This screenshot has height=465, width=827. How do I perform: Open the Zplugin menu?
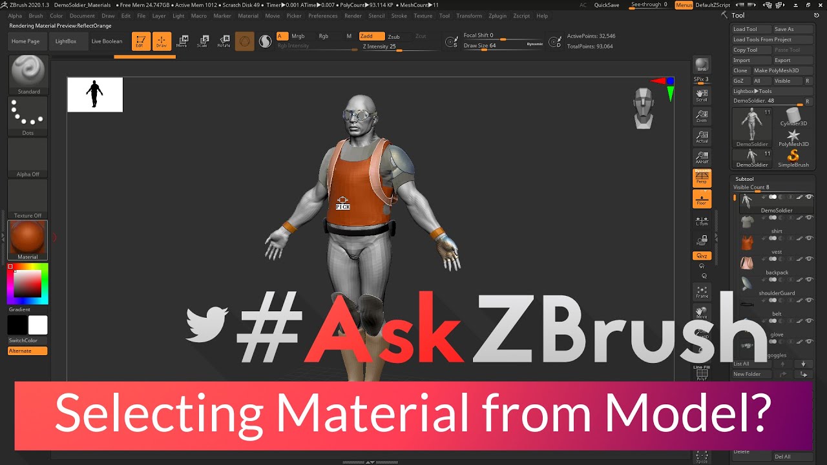[497, 15]
